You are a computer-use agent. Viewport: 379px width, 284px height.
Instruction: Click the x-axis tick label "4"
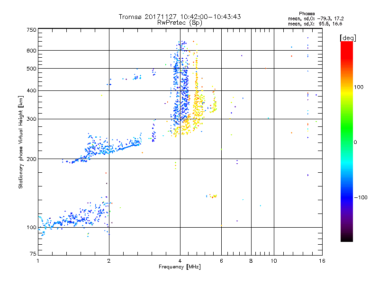tap(180, 261)
